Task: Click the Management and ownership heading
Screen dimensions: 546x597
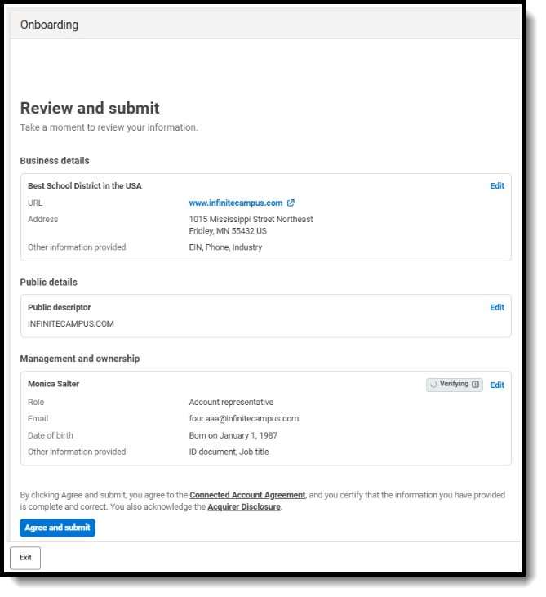Action: [x=79, y=359]
